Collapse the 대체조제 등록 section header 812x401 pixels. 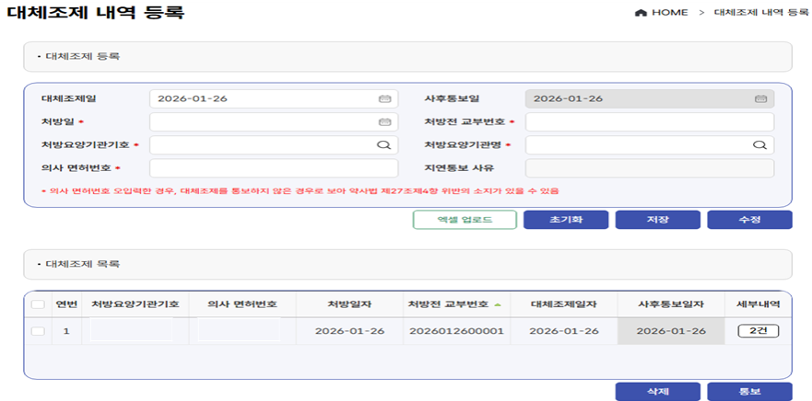[x=406, y=56]
